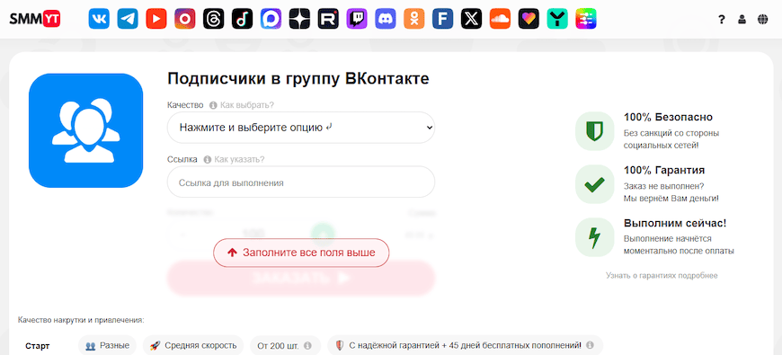Viewport: 782px width, 355px height.
Task: Click the green shield safety icon
Action: pyautogui.click(x=594, y=131)
